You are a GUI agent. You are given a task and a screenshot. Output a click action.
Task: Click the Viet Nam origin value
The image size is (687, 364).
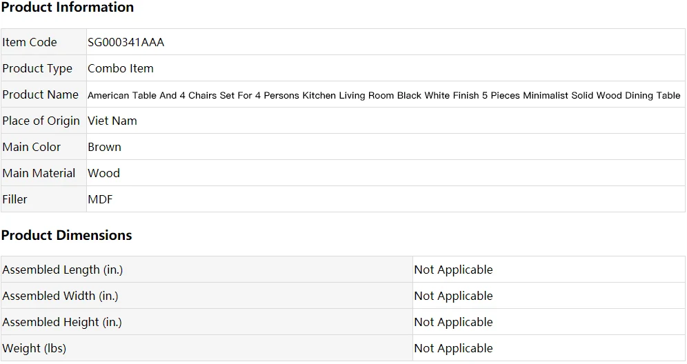coord(112,121)
